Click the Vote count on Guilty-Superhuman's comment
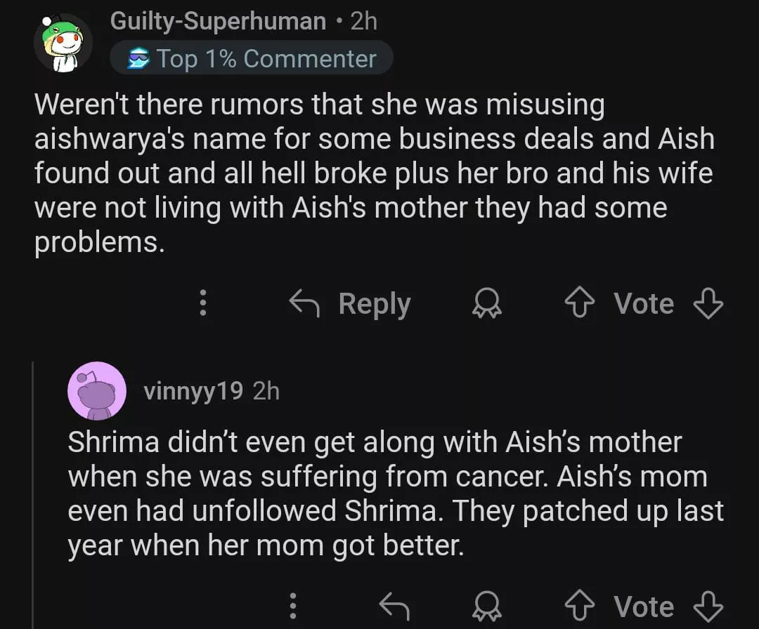Screen dimensions: 759x629 point(643,303)
